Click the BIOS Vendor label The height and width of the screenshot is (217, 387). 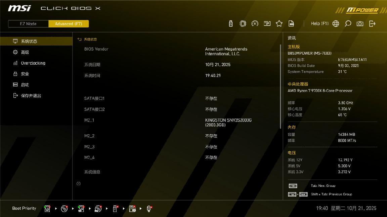96,49
